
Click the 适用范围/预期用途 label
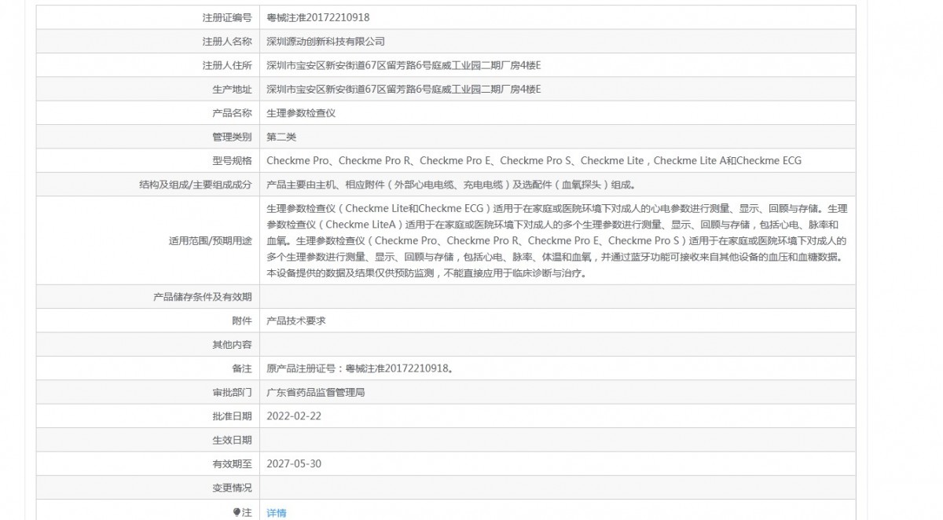[210, 241]
